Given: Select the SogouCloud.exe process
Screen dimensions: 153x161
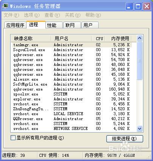Looking at the screenshot, I should (72, 50).
